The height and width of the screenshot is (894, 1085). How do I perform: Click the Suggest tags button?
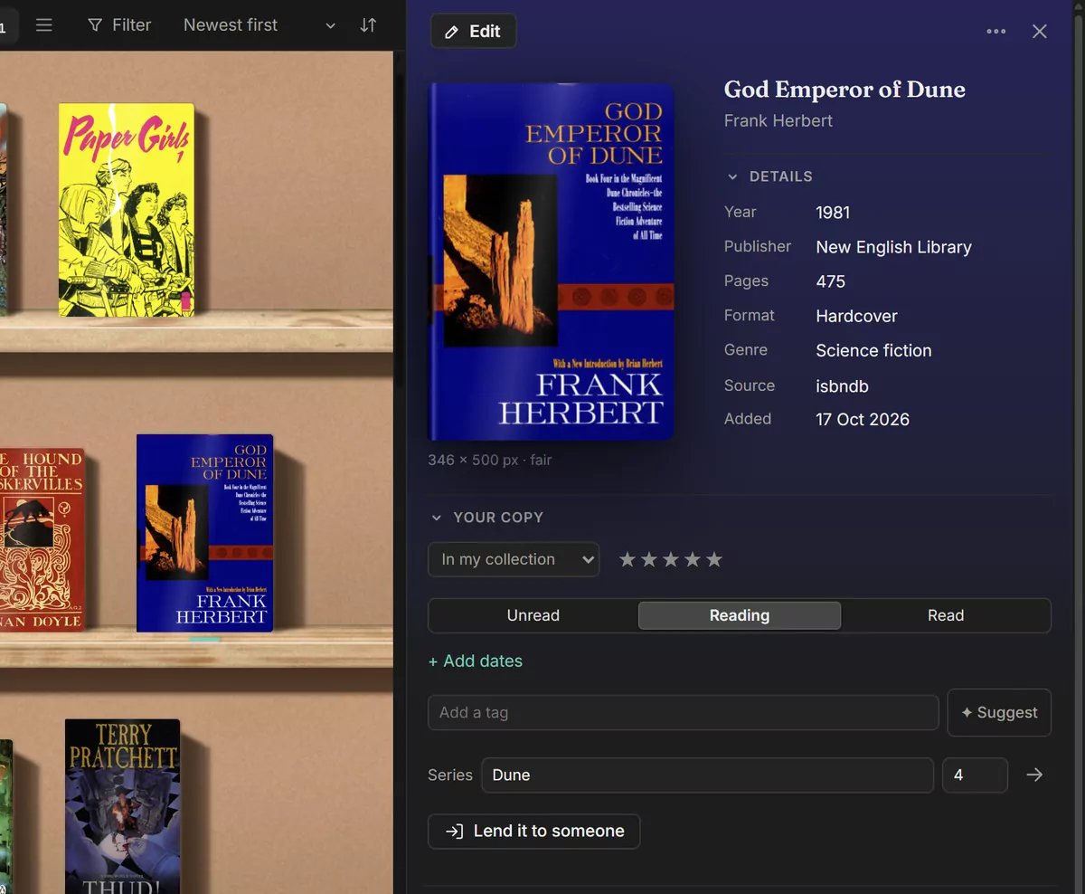coord(999,713)
